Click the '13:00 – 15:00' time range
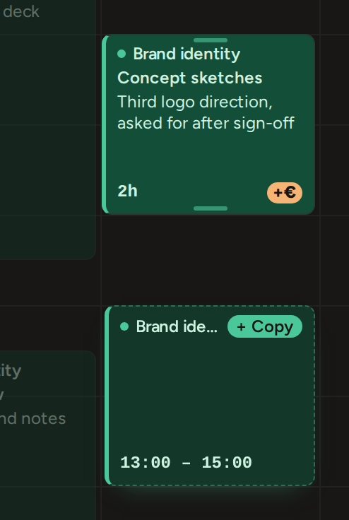This screenshot has height=520, width=349. (x=186, y=463)
